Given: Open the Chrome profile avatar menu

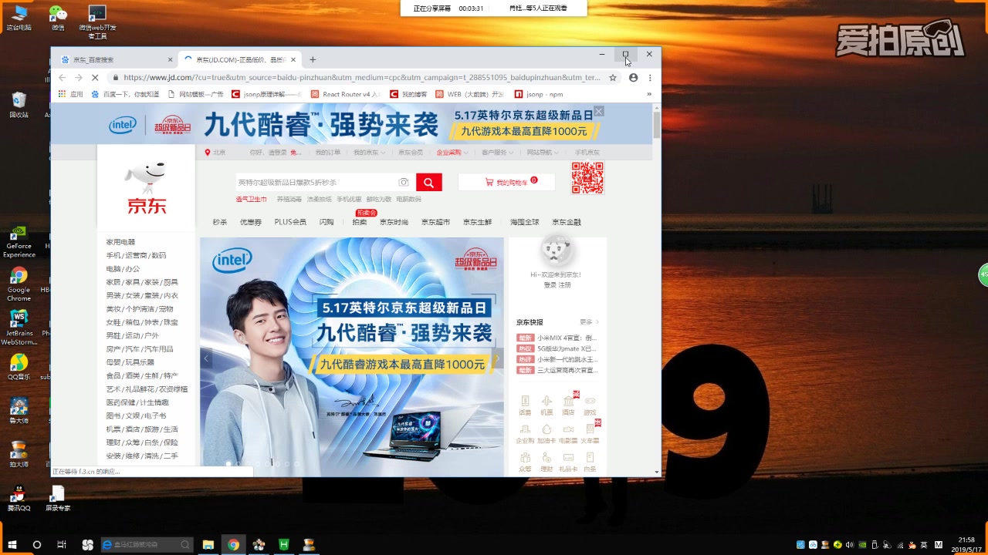Looking at the screenshot, I should click(634, 77).
